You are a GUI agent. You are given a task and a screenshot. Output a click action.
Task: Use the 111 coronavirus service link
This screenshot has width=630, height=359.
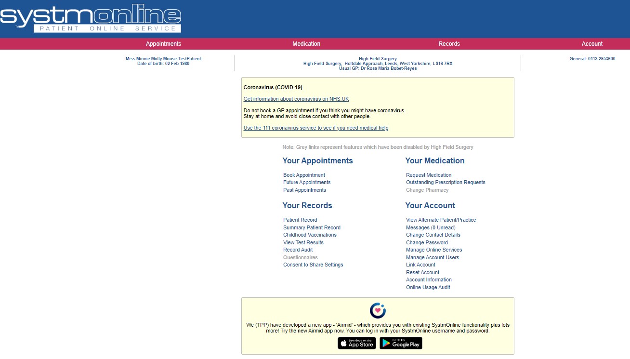[x=316, y=128]
